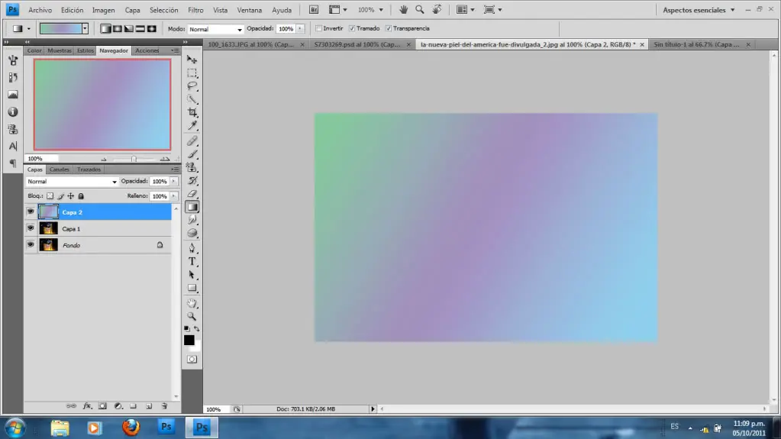This screenshot has width=781, height=439.
Task: Lock transparent pixels of layer
Action: pyautogui.click(x=50, y=195)
